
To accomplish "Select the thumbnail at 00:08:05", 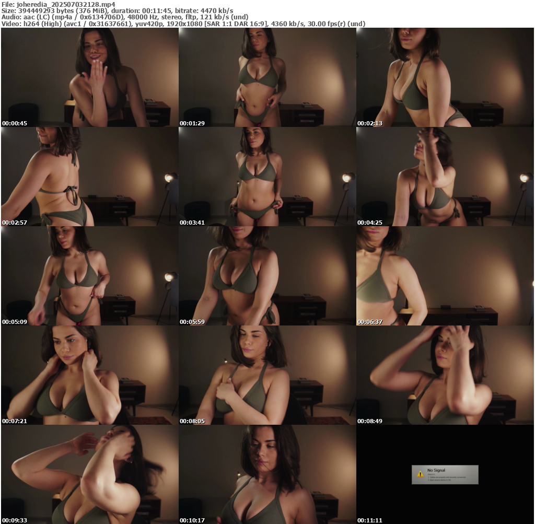I will point(267,375).
